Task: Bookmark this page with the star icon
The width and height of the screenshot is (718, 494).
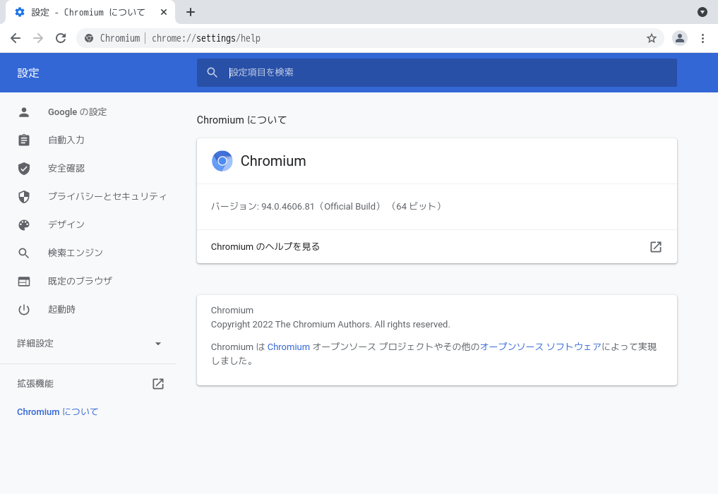Action: click(x=651, y=38)
